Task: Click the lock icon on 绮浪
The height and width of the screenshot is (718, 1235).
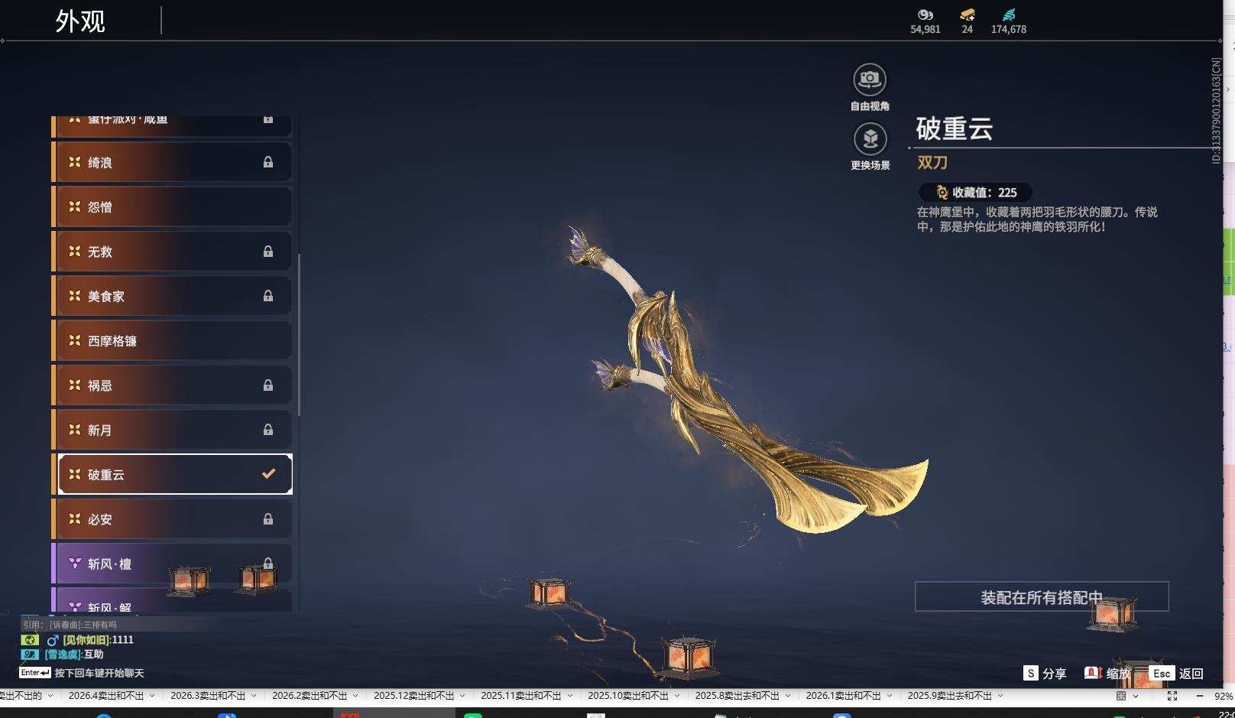Action: [x=268, y=162]
